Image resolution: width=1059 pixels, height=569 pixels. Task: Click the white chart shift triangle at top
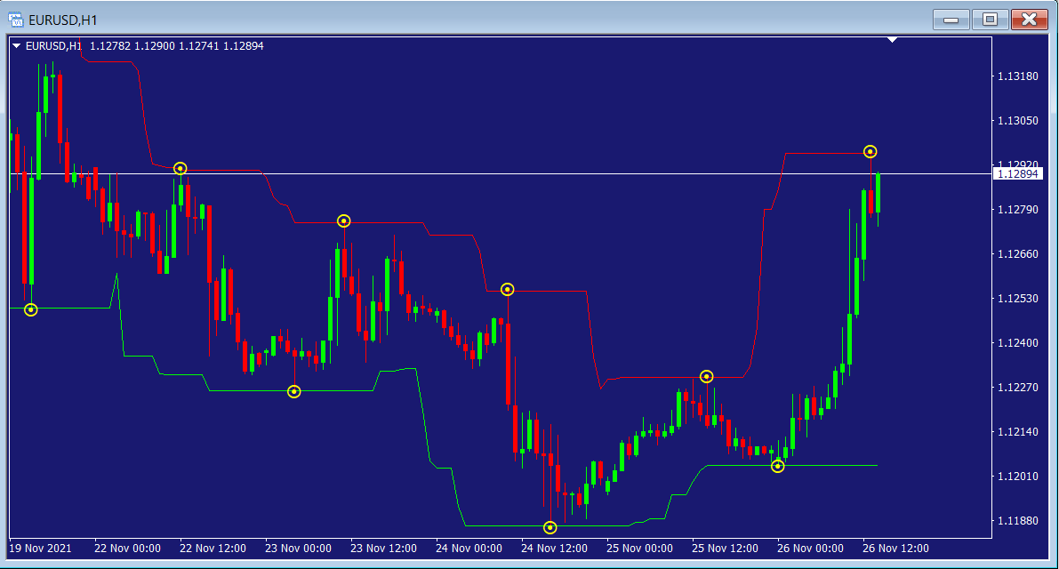tap(893, 40)
